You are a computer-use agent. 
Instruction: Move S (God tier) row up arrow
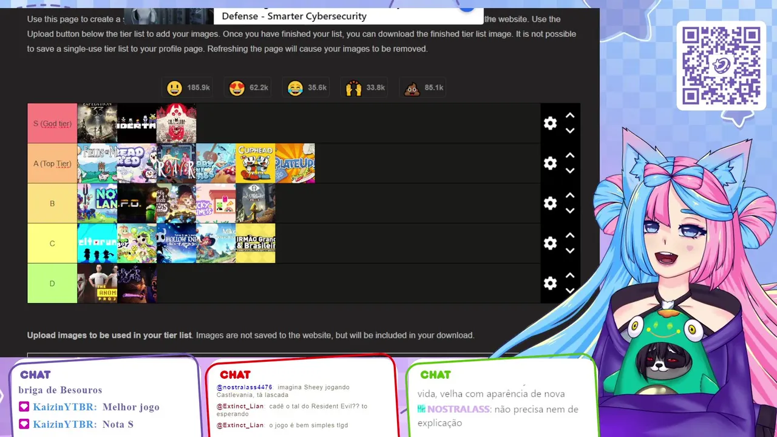point(570,115)
